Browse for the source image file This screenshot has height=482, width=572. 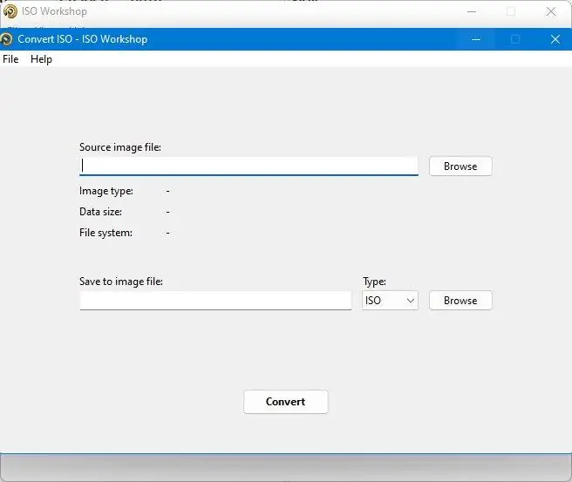tap(460, 166)
